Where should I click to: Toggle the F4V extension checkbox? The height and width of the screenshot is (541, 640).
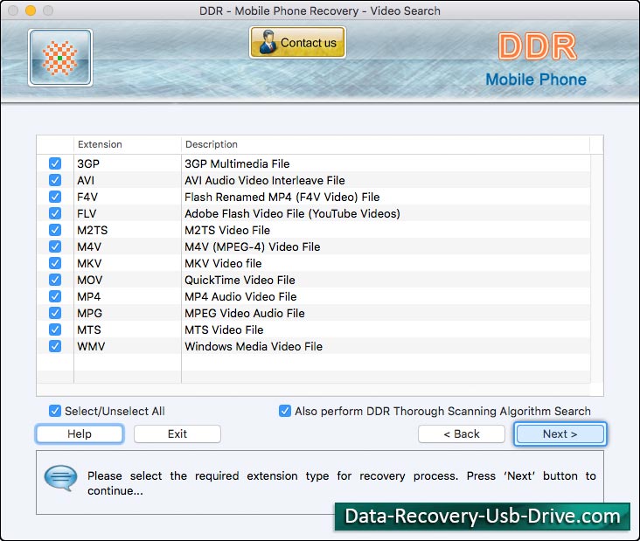point(55,197)
